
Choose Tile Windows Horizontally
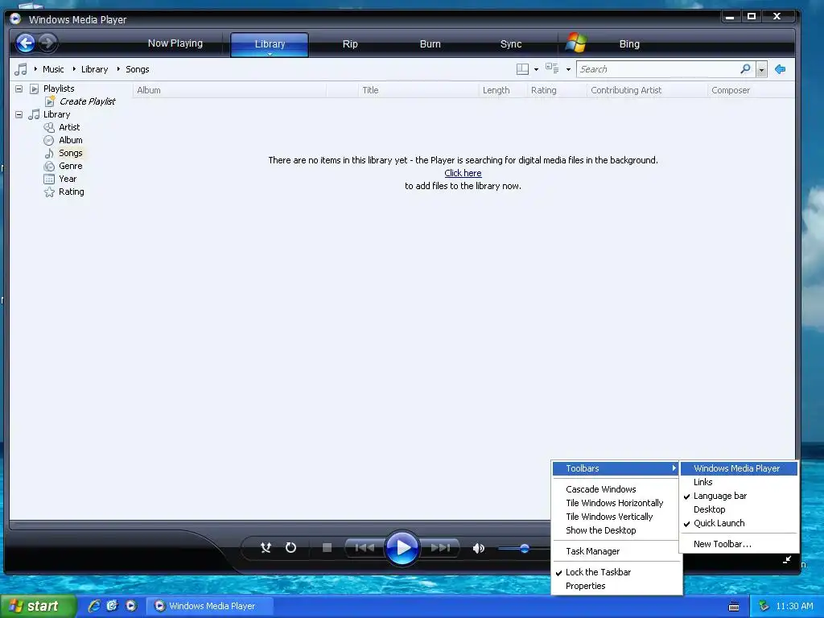coord(616,503)
